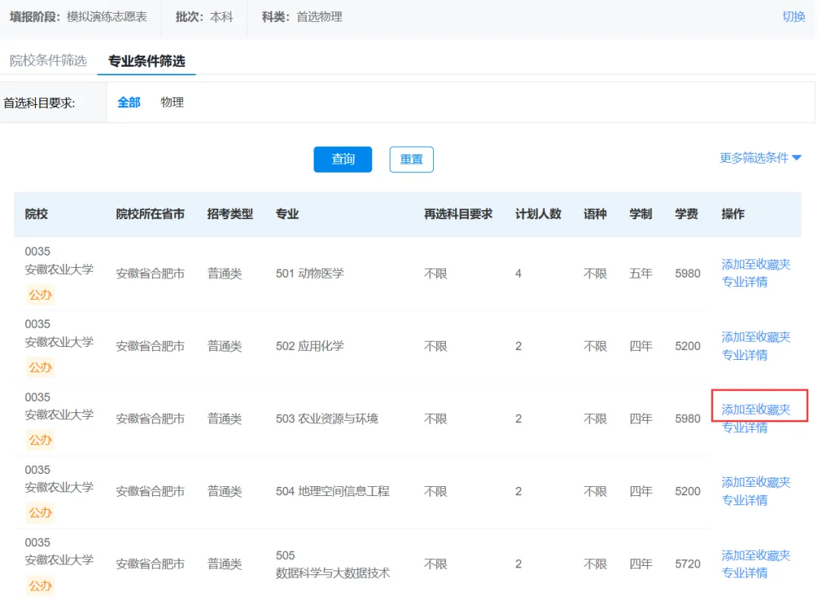Click the 切换 link at top right
This screenshot has height=601, width=822.
tap(794, 17)
